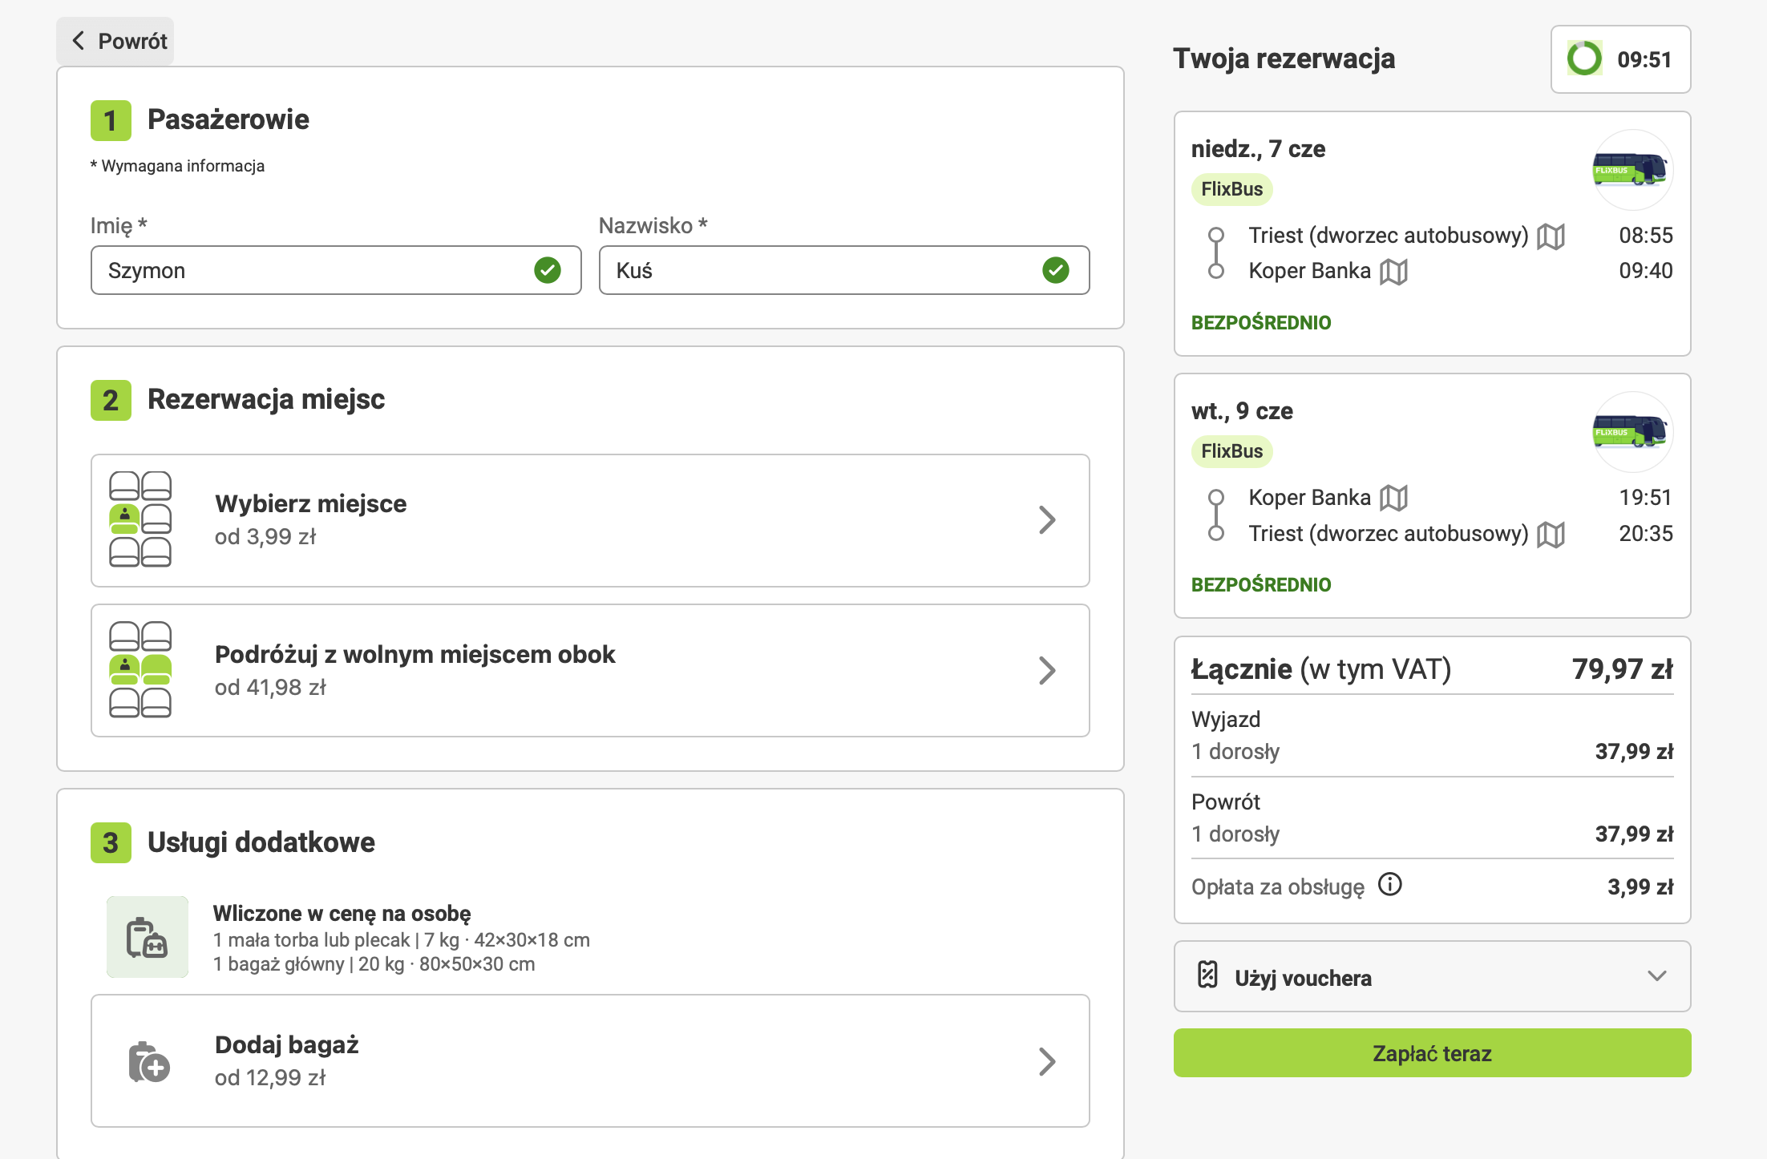Click the Nazwisko input field with Kuś

(844, 270)
